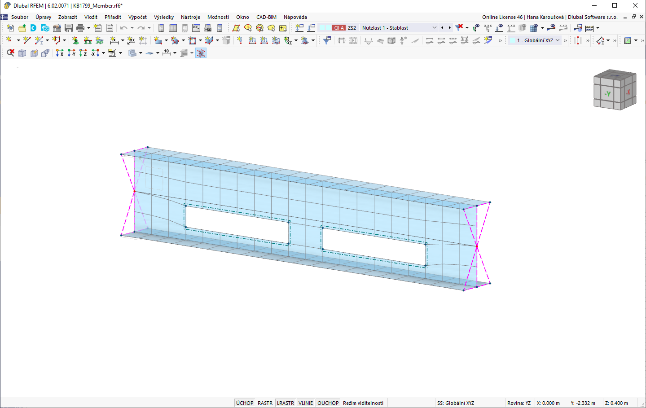The height and width of the screenshot is (408, 646).
Task: Click the table view icon
Action: pyautogui.click(x=173, y=28)
